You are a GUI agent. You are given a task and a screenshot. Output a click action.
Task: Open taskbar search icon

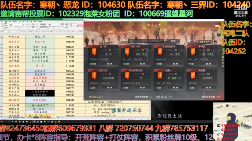click(5, 122)
